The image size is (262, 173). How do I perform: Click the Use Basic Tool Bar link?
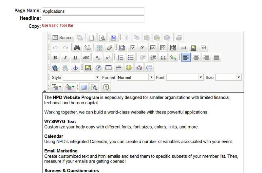58,26
